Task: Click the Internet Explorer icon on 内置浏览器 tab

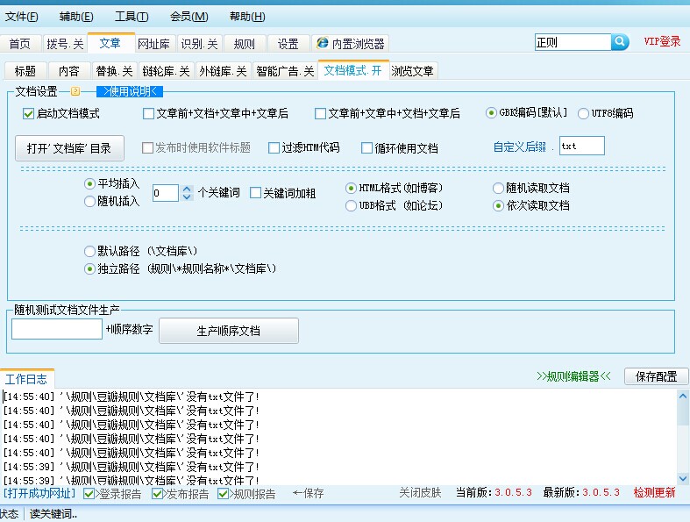Action: pyautogui.click(x=323, y=43)
